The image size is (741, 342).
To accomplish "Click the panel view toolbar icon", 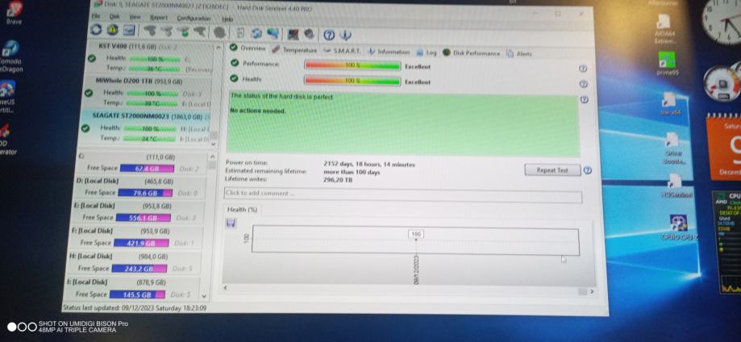I will 129,31.
